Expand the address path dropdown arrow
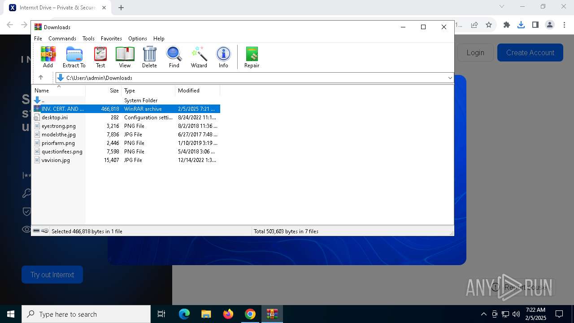The width and height of the screenshot is (574, 323). pos(450,78)
